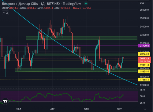Select the purple 21720.6 price label

(144, 46)
